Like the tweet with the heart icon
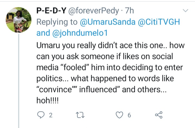The width and height of the screenshot is (195, 128). pyautogui.click(x=119, y=115)
